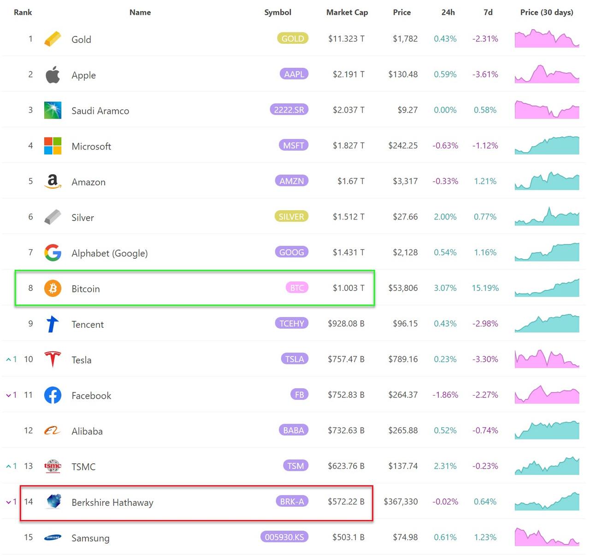
Task: Click the yellow GOLD symbol badge
Action: coord(292,39)
